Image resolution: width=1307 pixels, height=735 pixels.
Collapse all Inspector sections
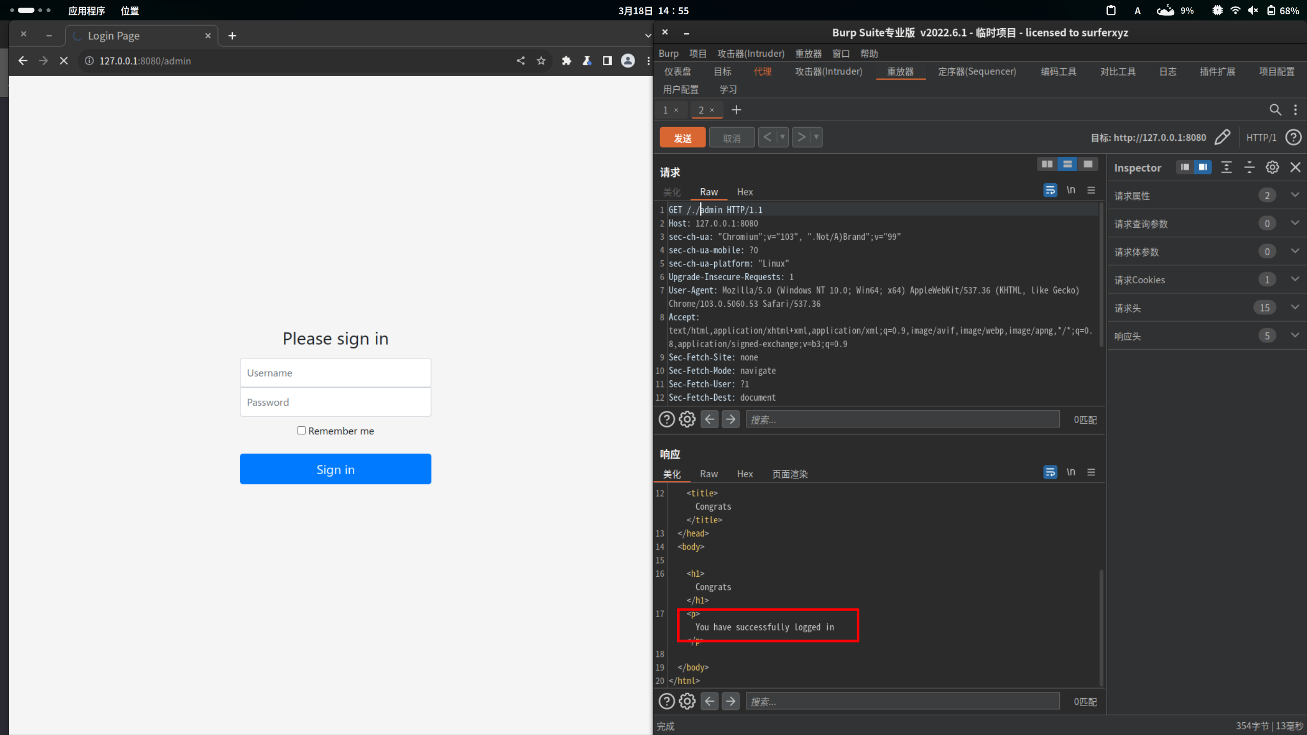point(1249,167)
